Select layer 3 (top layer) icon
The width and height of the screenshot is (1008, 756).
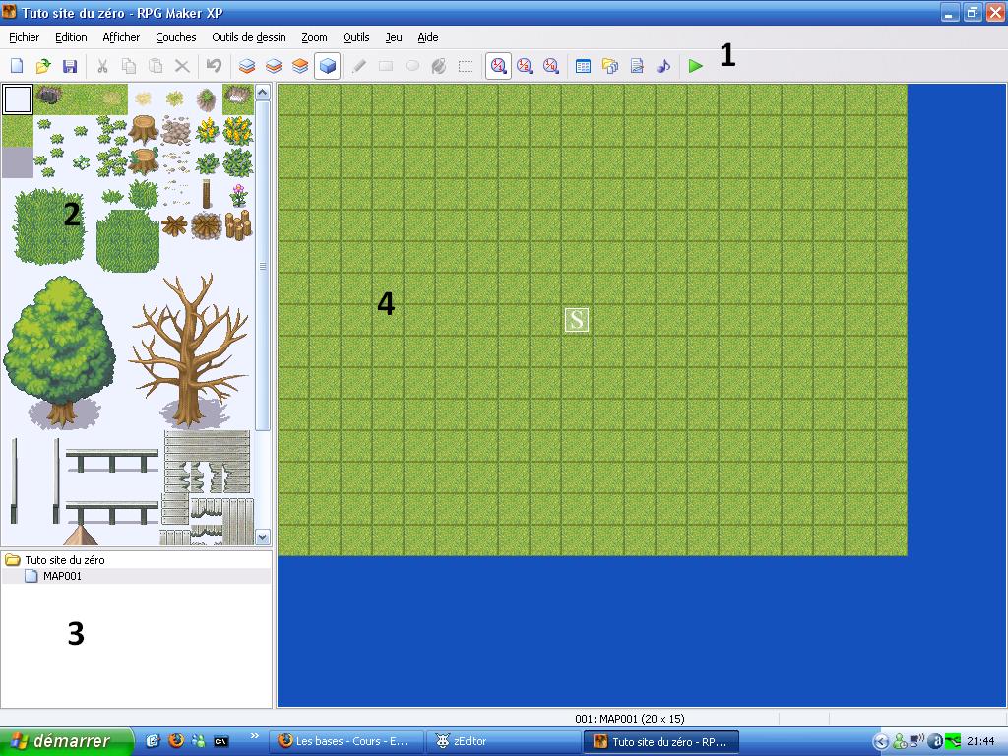coord(300,66)
